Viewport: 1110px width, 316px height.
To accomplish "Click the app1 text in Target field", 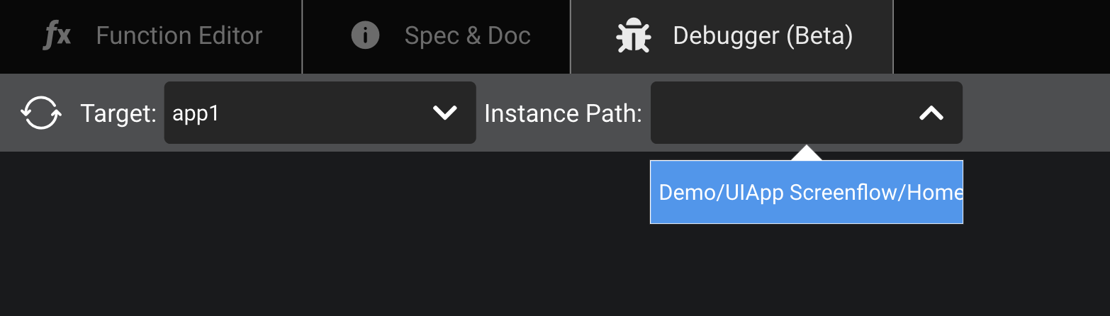I will tap(196, 113).
